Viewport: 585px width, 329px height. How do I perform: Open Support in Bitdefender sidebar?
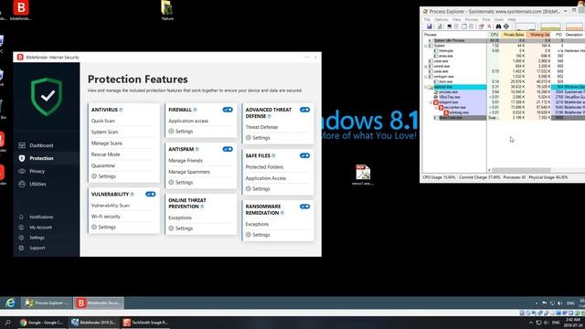pyautogui.click(x=37, y=248)
